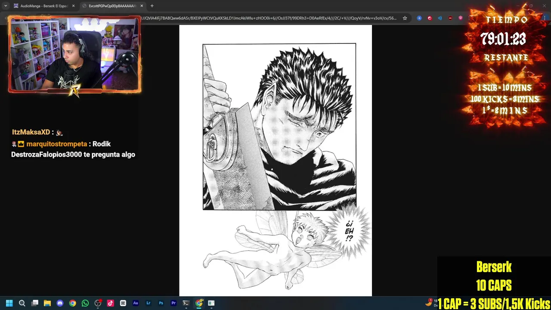The height and width of the screenshot is (310, 551).
Task: Open OBS Studio from the taskbar
Action: tap(98, 303)
